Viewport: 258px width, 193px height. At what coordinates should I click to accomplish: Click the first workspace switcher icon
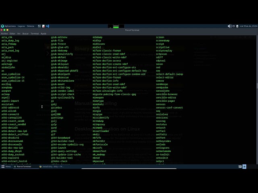click(240, 167)
